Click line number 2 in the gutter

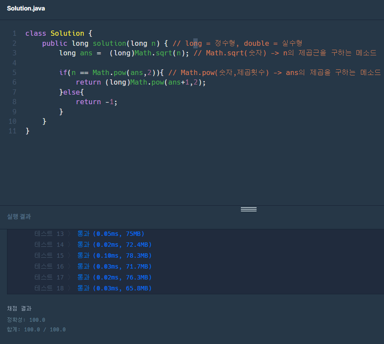(x=14, y=43)
